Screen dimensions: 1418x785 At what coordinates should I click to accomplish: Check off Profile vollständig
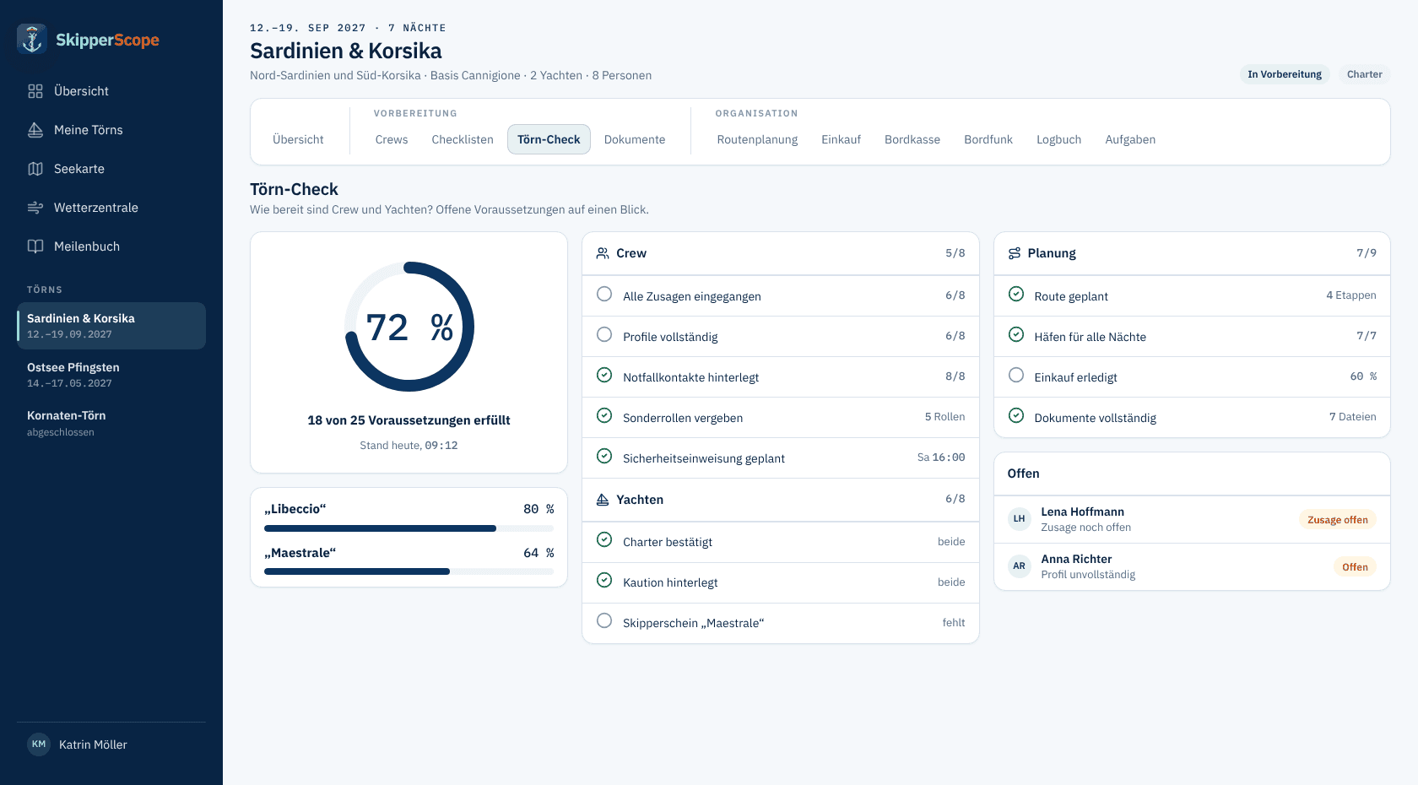pos(604,335)
